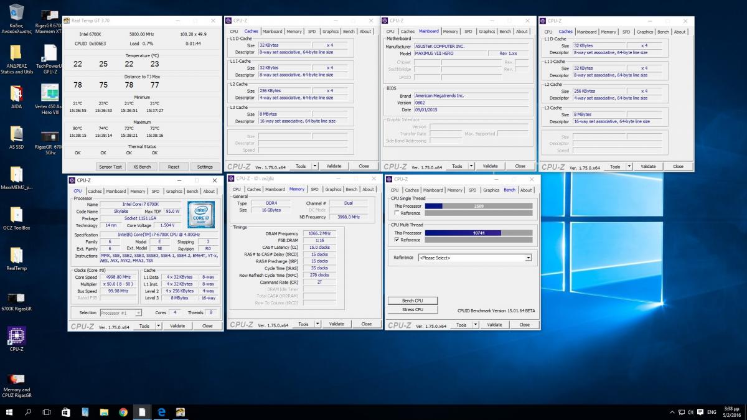Switch ENG language indicator in taskbar
The width and height of the screenshot is (747, 420).
(712, 412)
